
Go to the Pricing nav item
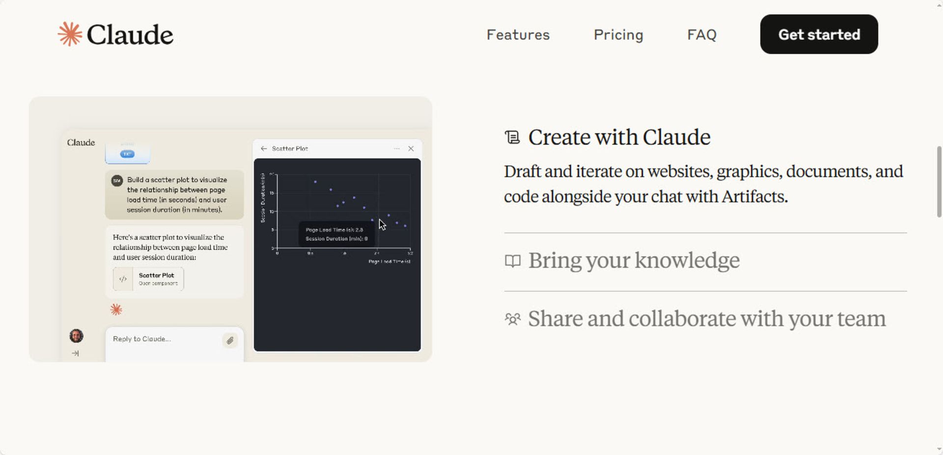618,35
